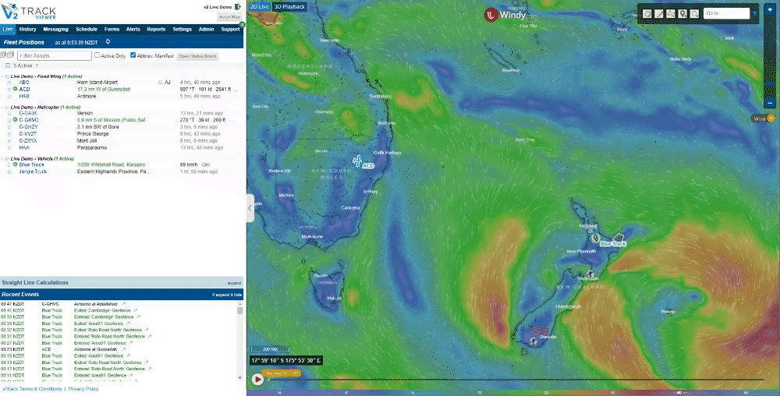Toggle the Wind overlay switch
Screen dimensions: 780x396
[771, 118]
